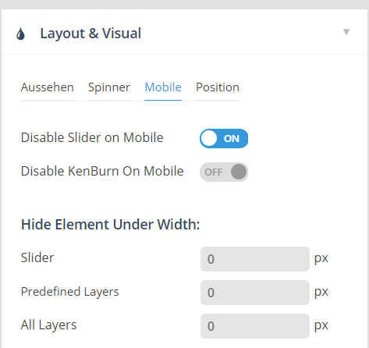Collapse the Layout & Visual panel arrow
The width and height of the screenshot is (369, 348).
pos(346,32)
